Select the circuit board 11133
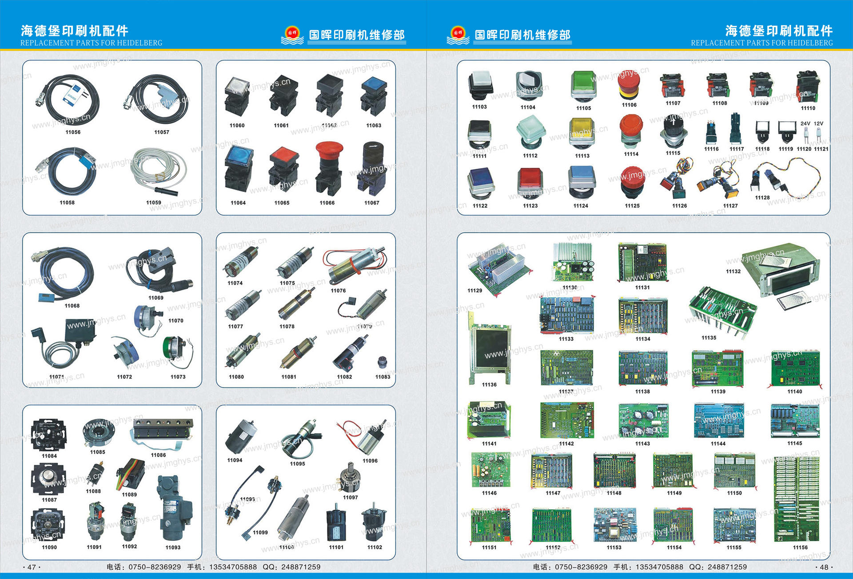Screen dimensions: 853x579 tap(567, 315)
